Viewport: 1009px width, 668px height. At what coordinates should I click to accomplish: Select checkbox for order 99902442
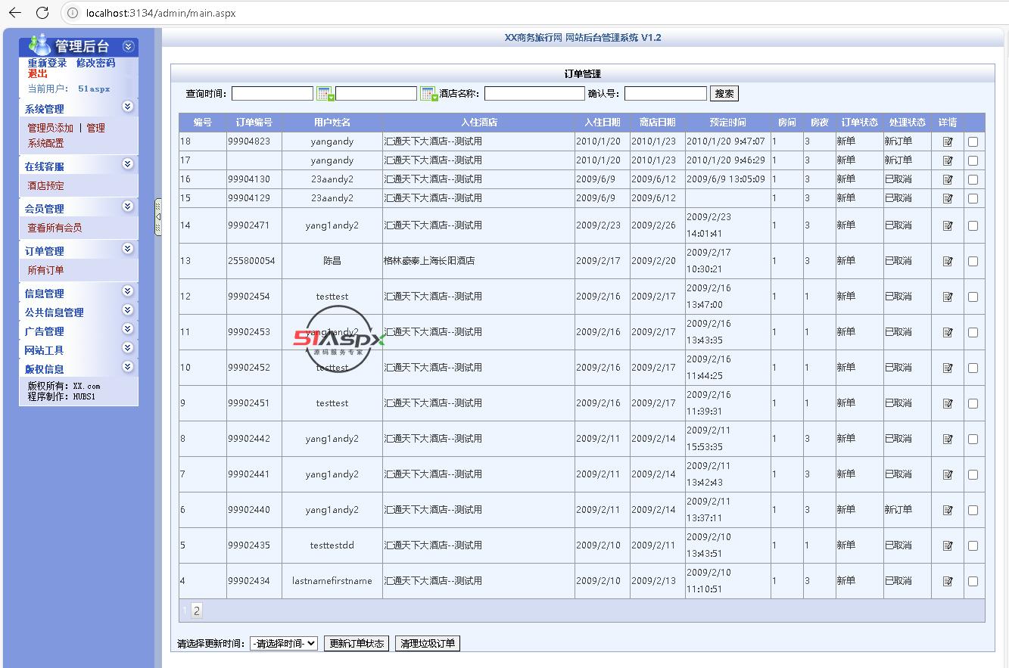[973, 439]
